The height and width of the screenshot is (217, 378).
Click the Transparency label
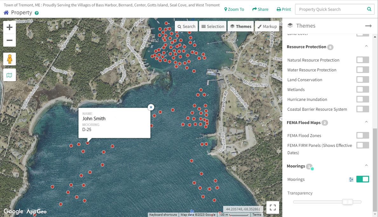[300, 193]
